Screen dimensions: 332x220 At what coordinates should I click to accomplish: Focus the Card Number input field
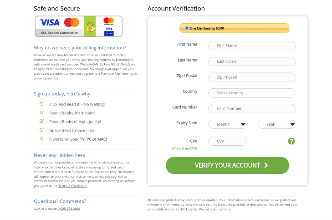click(252, 108)
